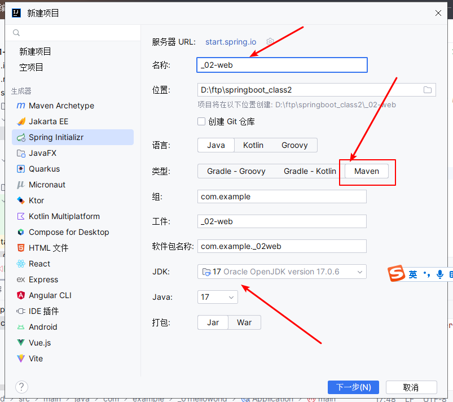Click the Sogou microphone voice input icon

tap(439, 274)
